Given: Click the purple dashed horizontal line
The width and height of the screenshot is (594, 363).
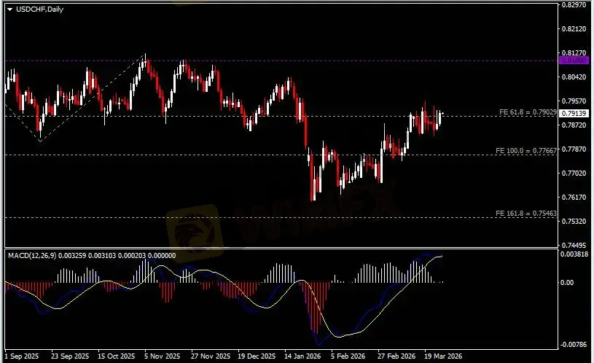Looking at the screenshot, I should tap(292, 60).
